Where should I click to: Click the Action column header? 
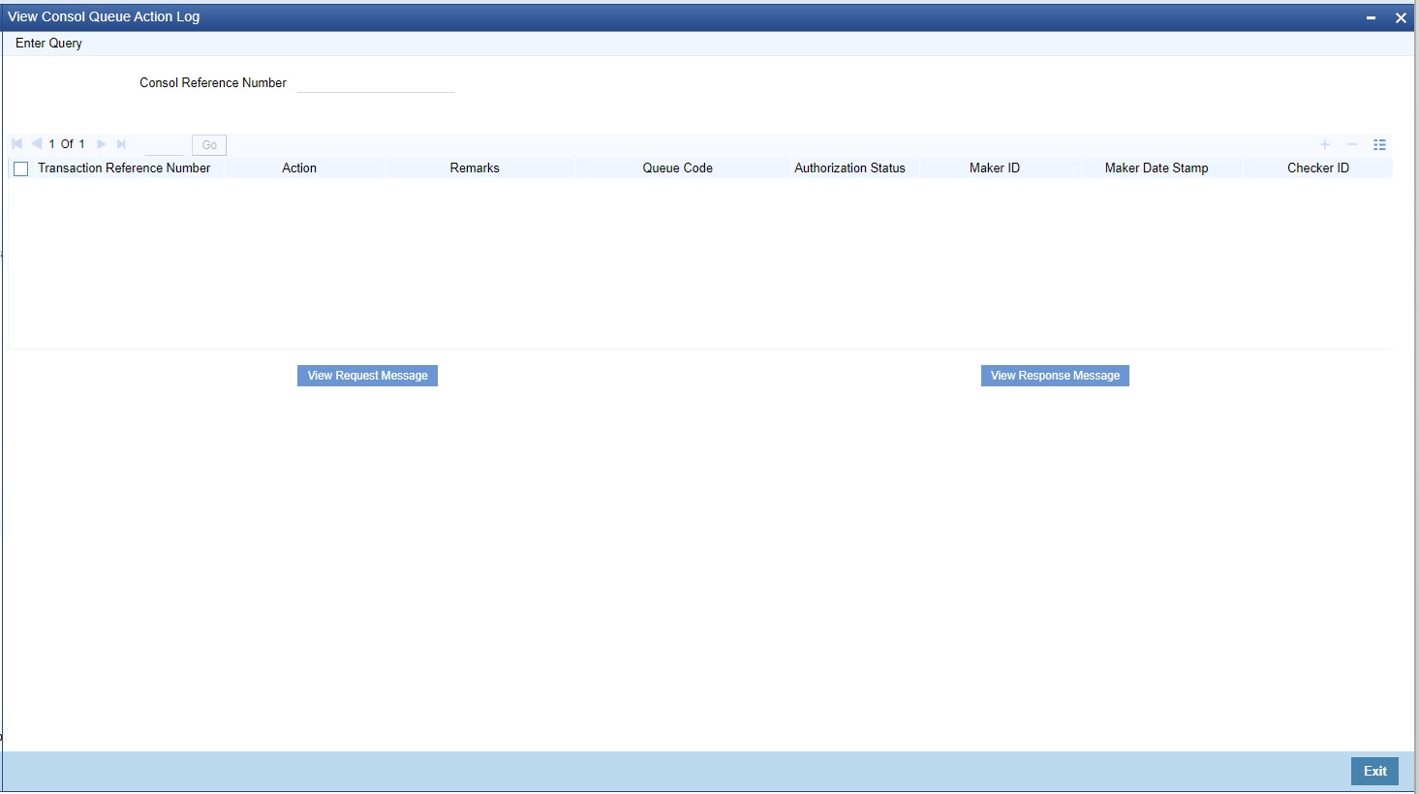pyautogui.click(x=299, y=168)
